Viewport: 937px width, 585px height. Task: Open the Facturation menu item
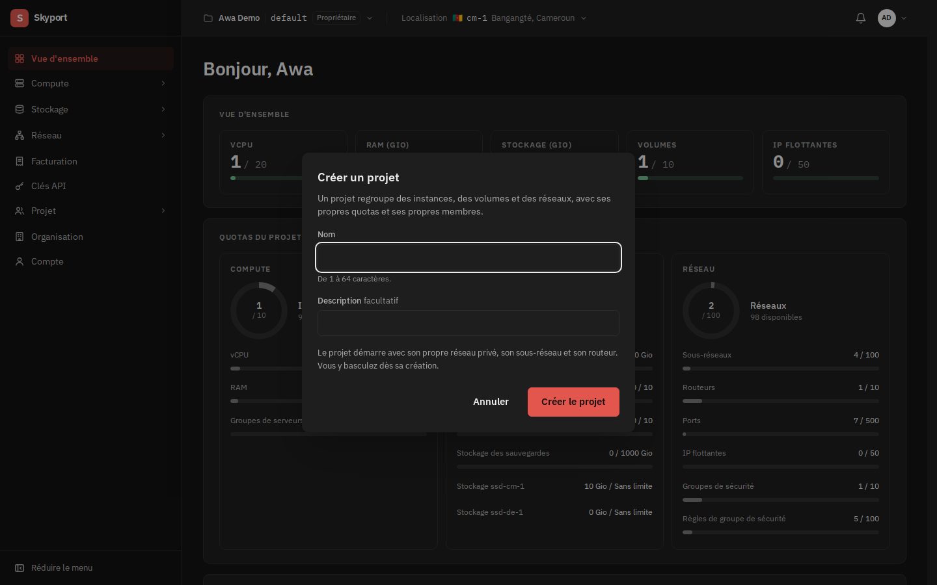point(91,161)
